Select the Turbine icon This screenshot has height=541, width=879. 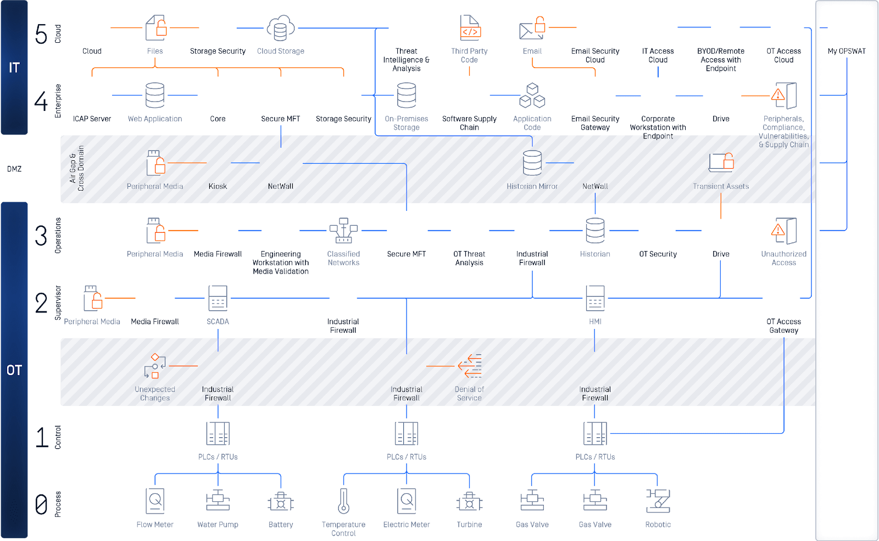pyautogui.click(x=470, y=501)
